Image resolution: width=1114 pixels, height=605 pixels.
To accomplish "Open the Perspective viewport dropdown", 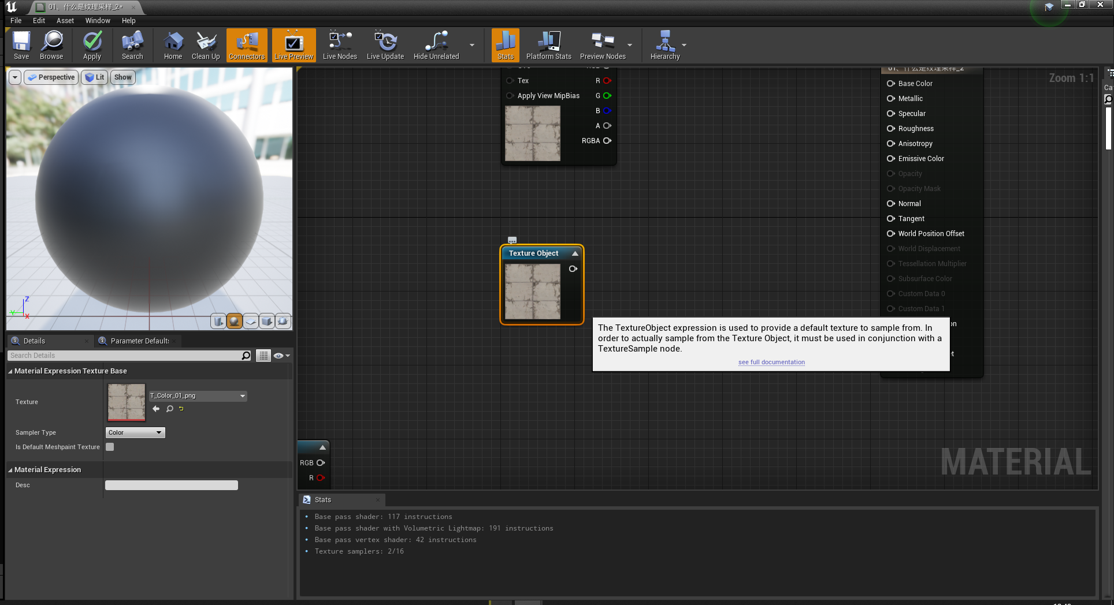I will click(x=51, y=77).
